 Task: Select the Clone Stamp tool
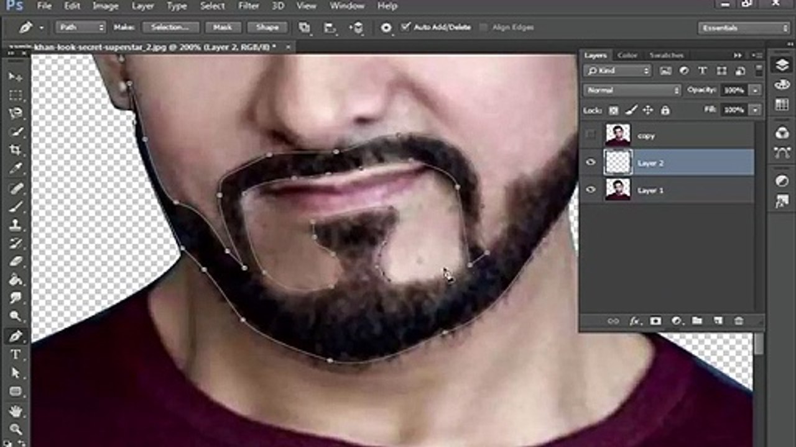coord(16,225)
